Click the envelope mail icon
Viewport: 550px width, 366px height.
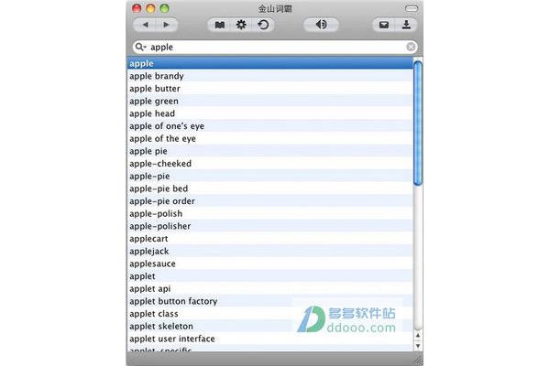click(x=384, y=25)
